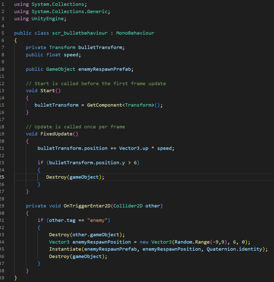The width and height of the screenshot is (274, 282).
Task: Place cursor on scr_bulletbehaviour class name
Action: coord(80,33)
